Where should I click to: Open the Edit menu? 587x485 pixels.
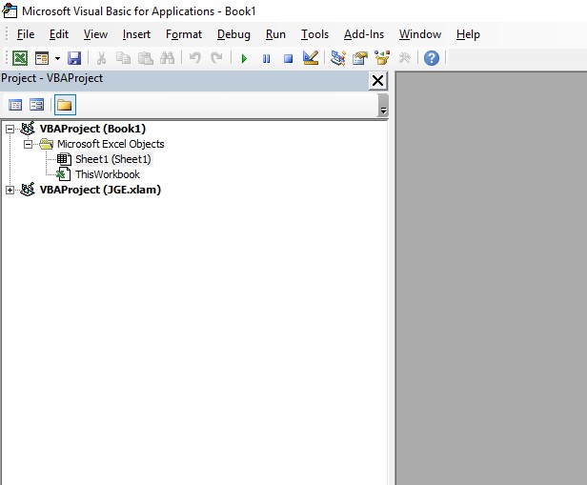click(59, 34)
